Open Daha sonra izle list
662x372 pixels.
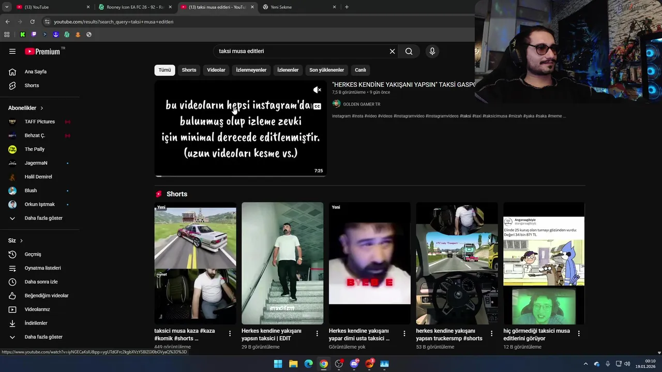point(40,282)
